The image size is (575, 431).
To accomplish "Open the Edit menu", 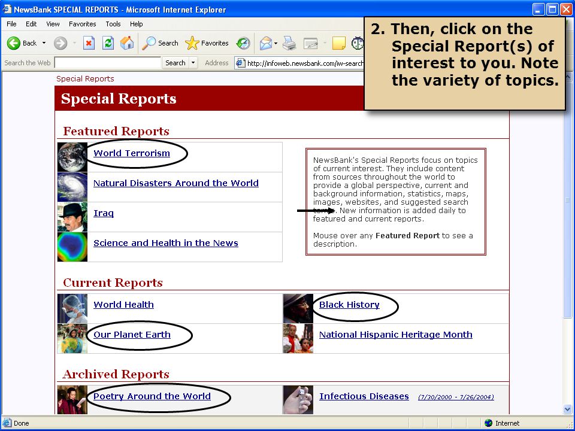I will point(31,24).
